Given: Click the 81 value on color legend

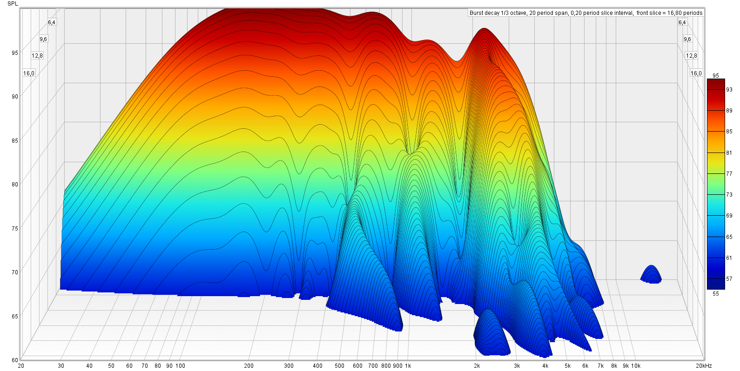Looking at the screenshot, I should [x=729, y=153].
